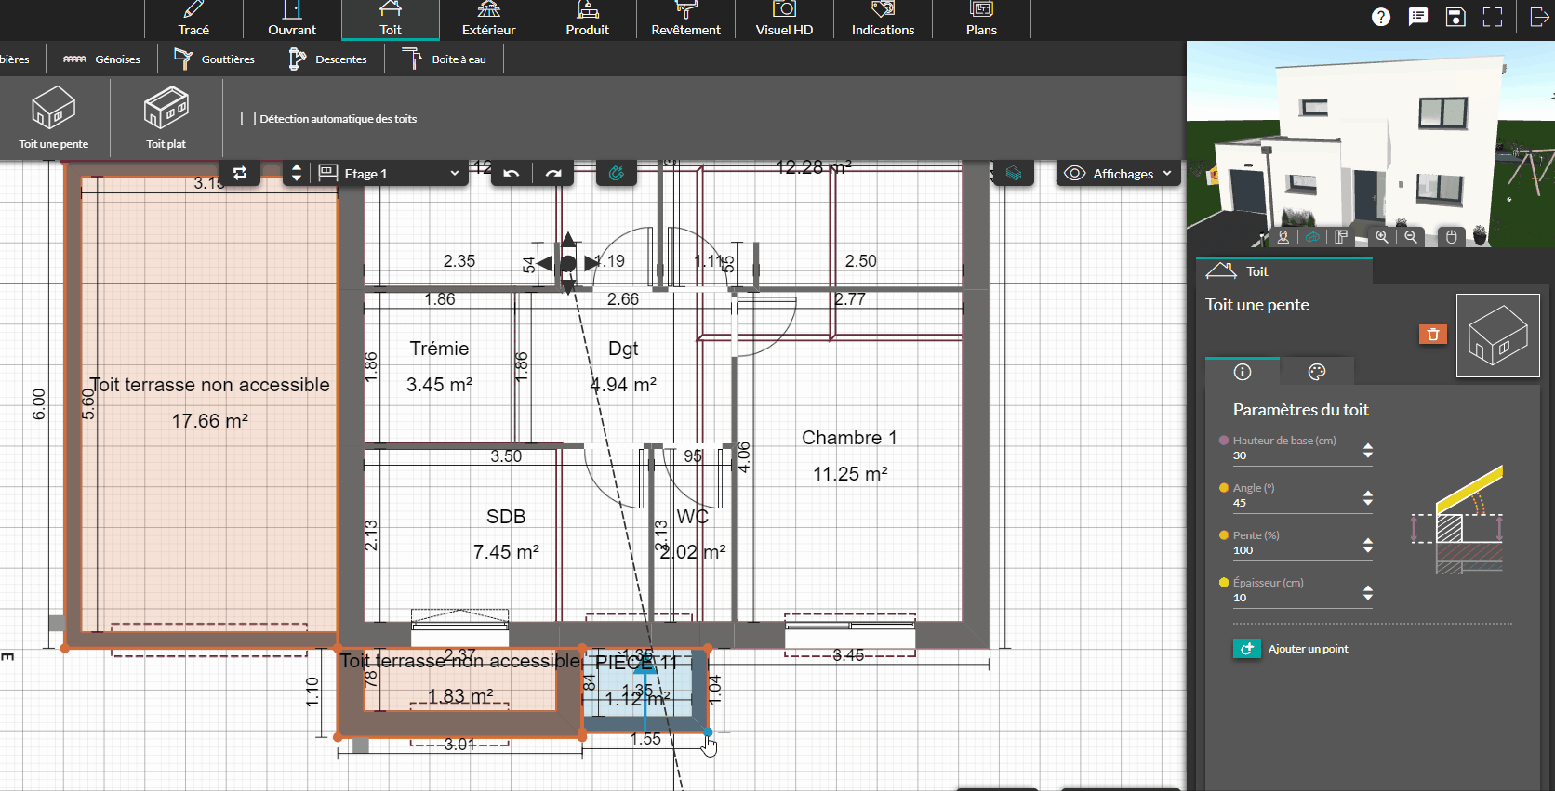Toggle fullscreen mode icon
This screenshot has height=791, width=1555.
click(x=1493, y=17)
